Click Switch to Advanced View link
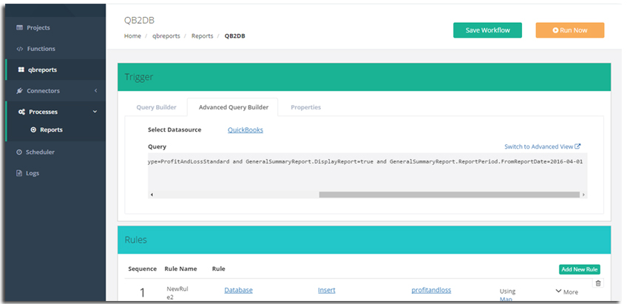Screen dimensions: 627x304 pyautogui.click(x=542, y=146)
